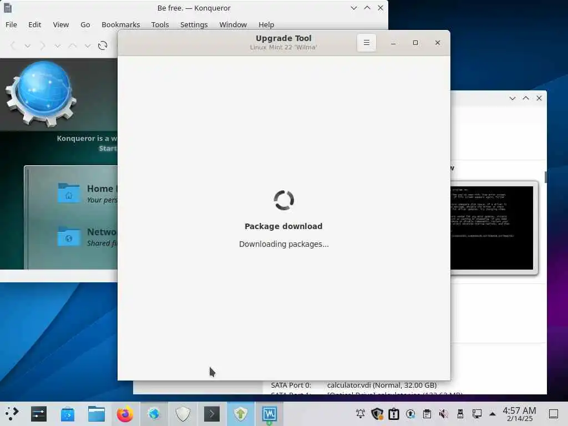This screenshot has height=426, width=568.
Task: Minimize the VirtualBox window
Action: point(512,98)
